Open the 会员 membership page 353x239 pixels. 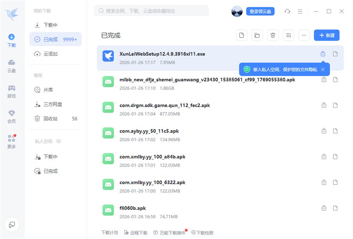11,118
